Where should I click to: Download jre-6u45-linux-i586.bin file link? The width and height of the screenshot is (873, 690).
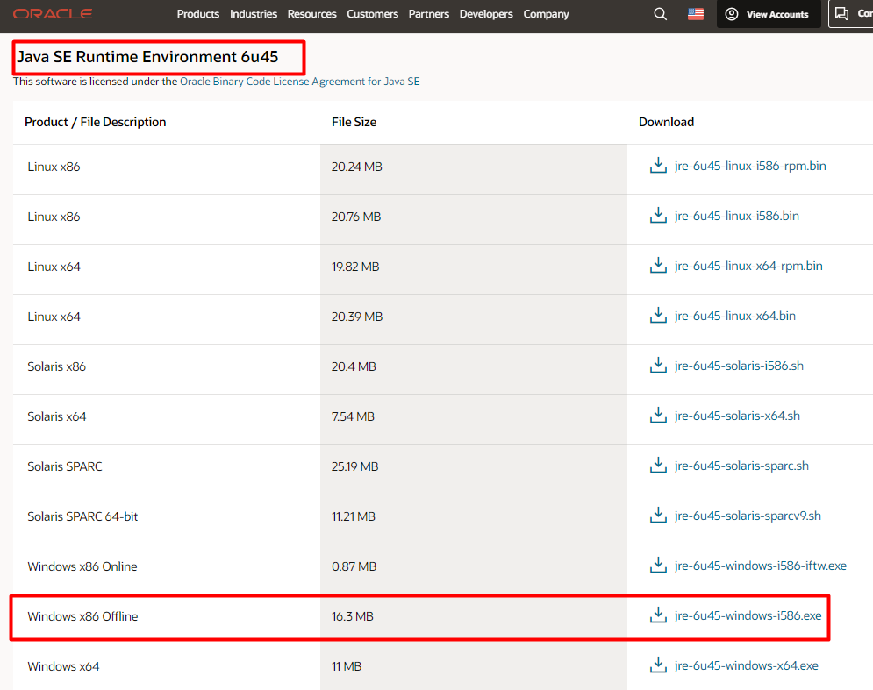(737, 216)
